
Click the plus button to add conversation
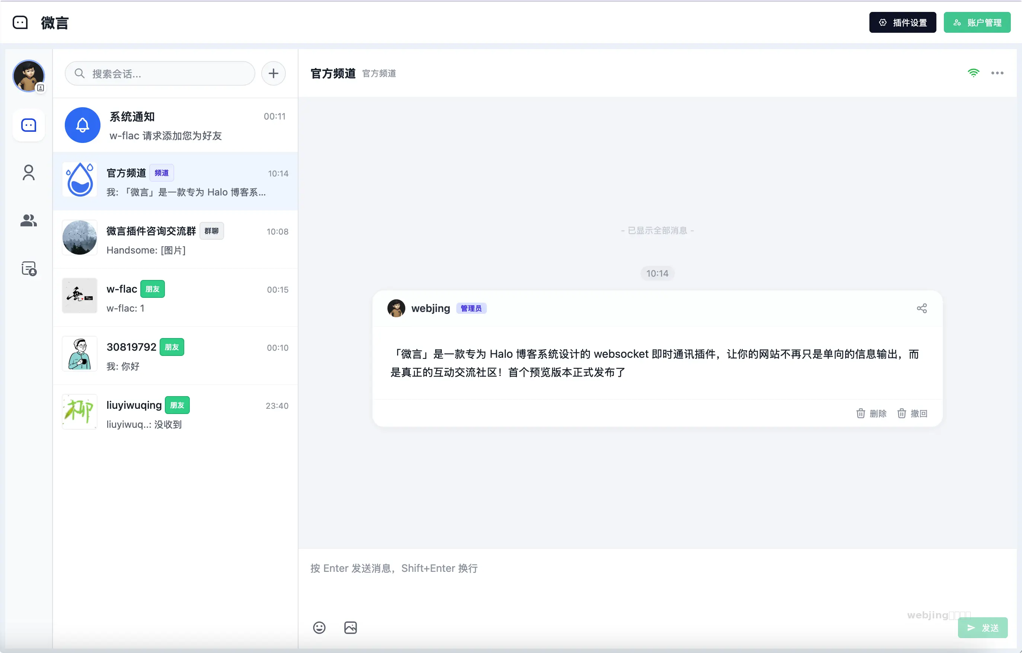273,73
